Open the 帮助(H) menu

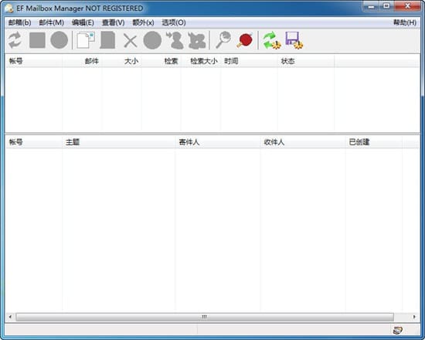pos(405,22)
